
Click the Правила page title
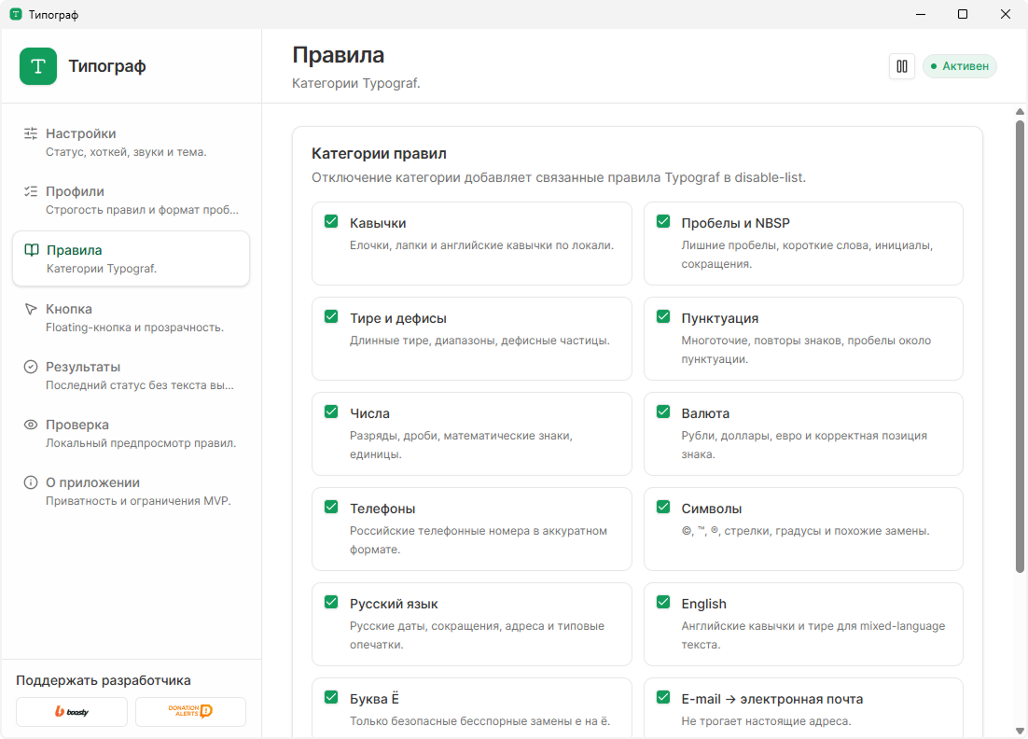pyautogui.click(x=339, y=55)
